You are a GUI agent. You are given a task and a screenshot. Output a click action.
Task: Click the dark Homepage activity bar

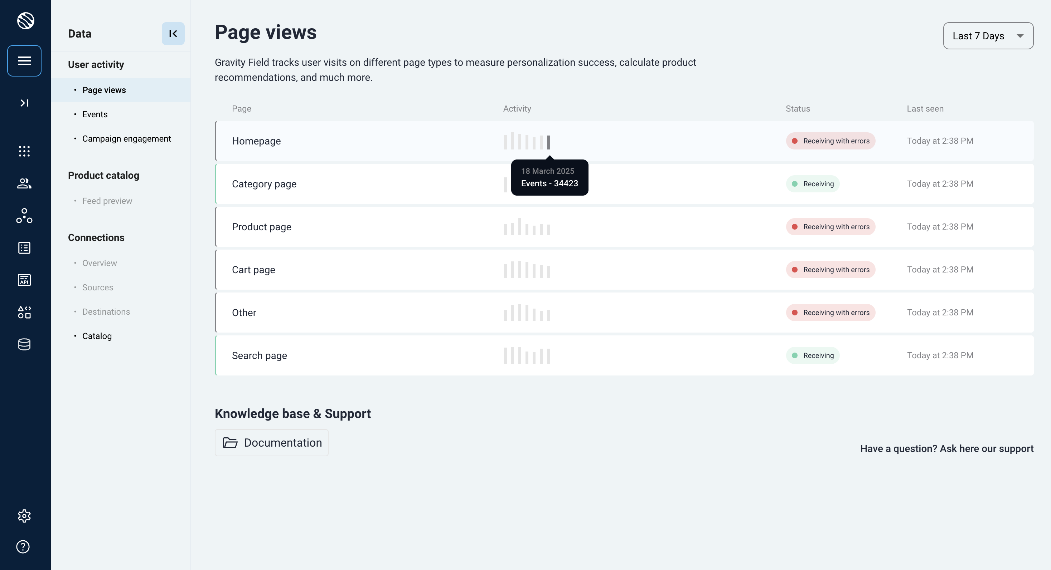click(548, 143)
